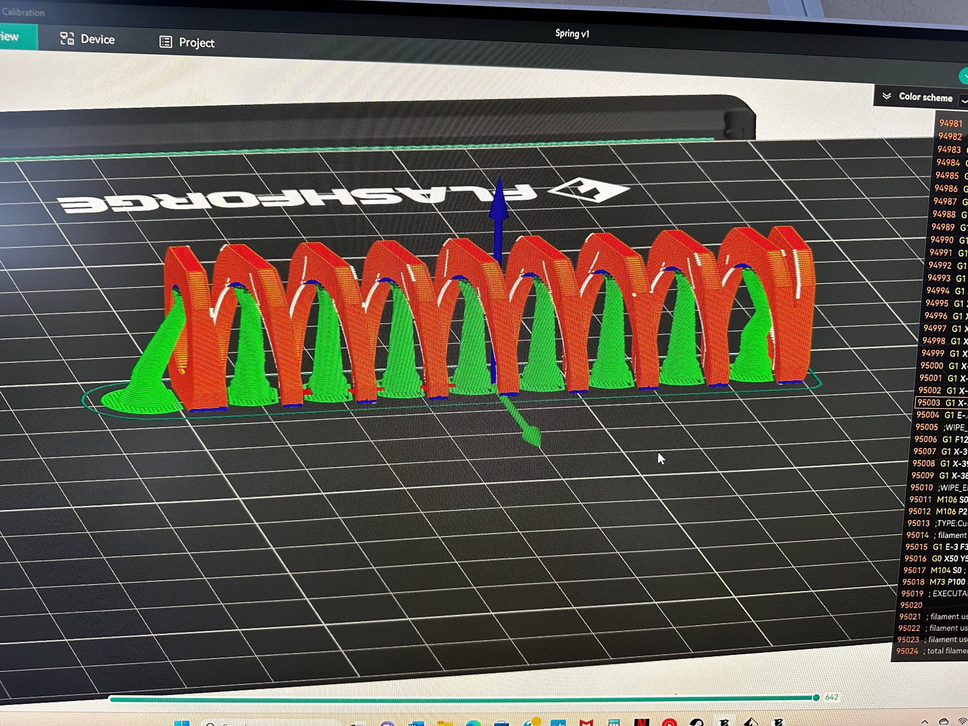The height and width of the screenshot is (726, 968).
Task: Select G-code line 95010 ;WIPE_E
Action: 939,488
